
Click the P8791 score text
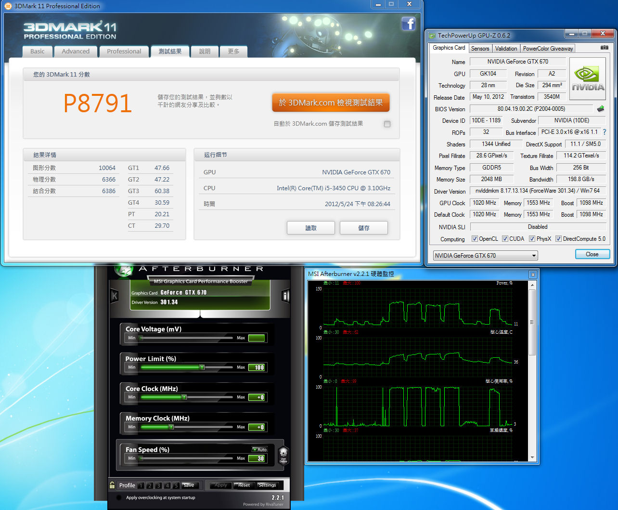point(98,104)
